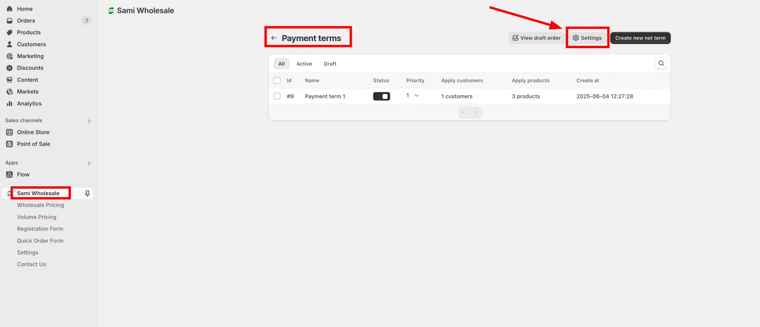This screenshot has width=760, height=327.
Task: Click the View draft order button
Action: pos(536,38)
